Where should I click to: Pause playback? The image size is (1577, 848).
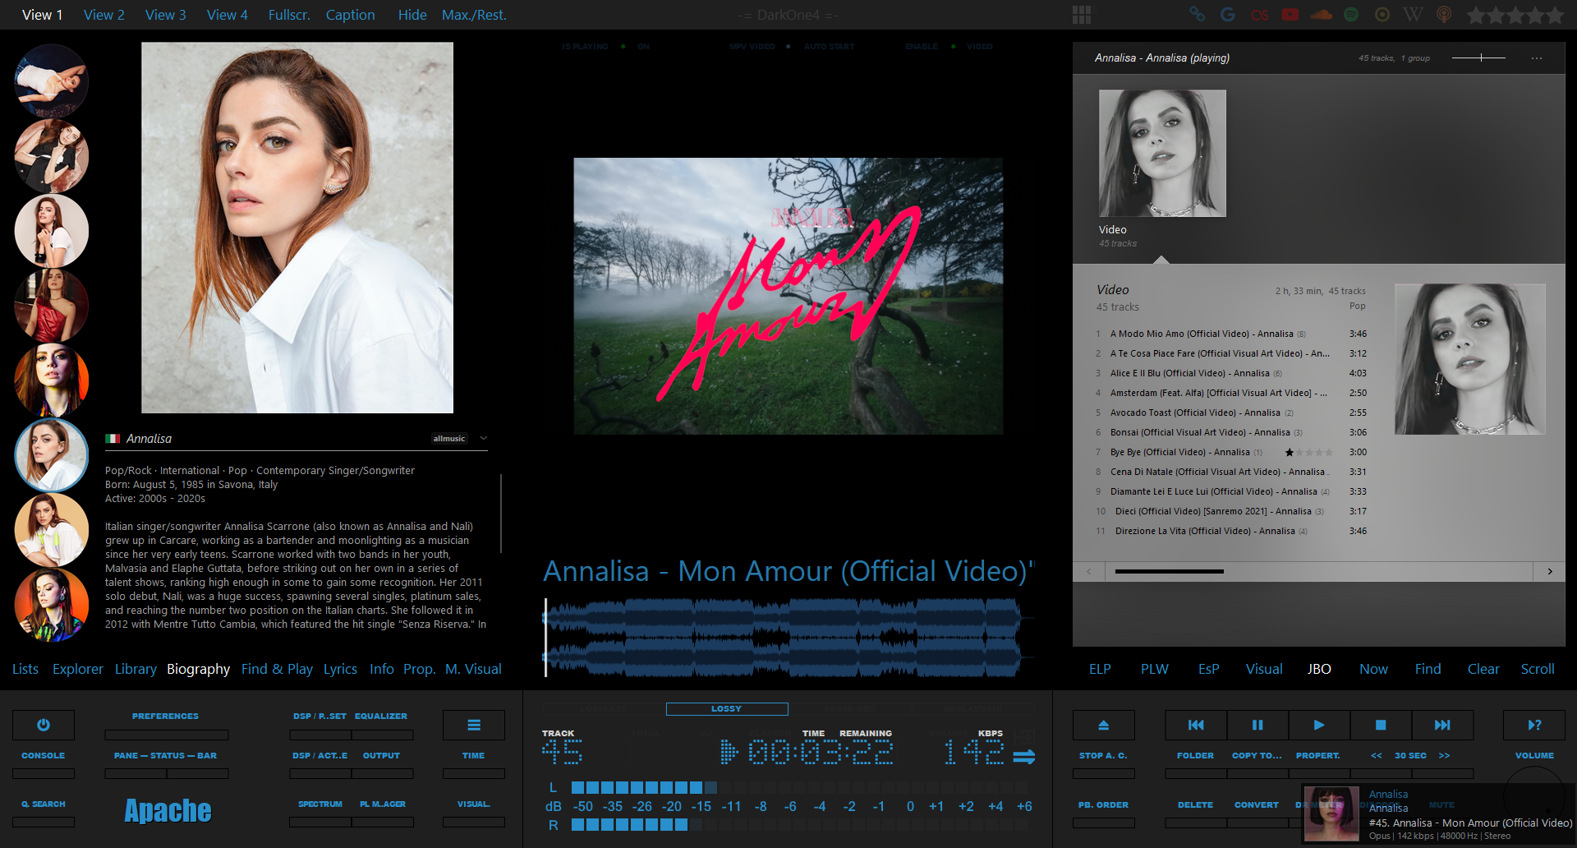point(1257,725)
